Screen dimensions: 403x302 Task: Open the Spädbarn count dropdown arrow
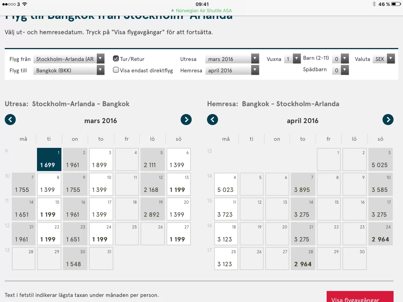(x=345, y=70)
